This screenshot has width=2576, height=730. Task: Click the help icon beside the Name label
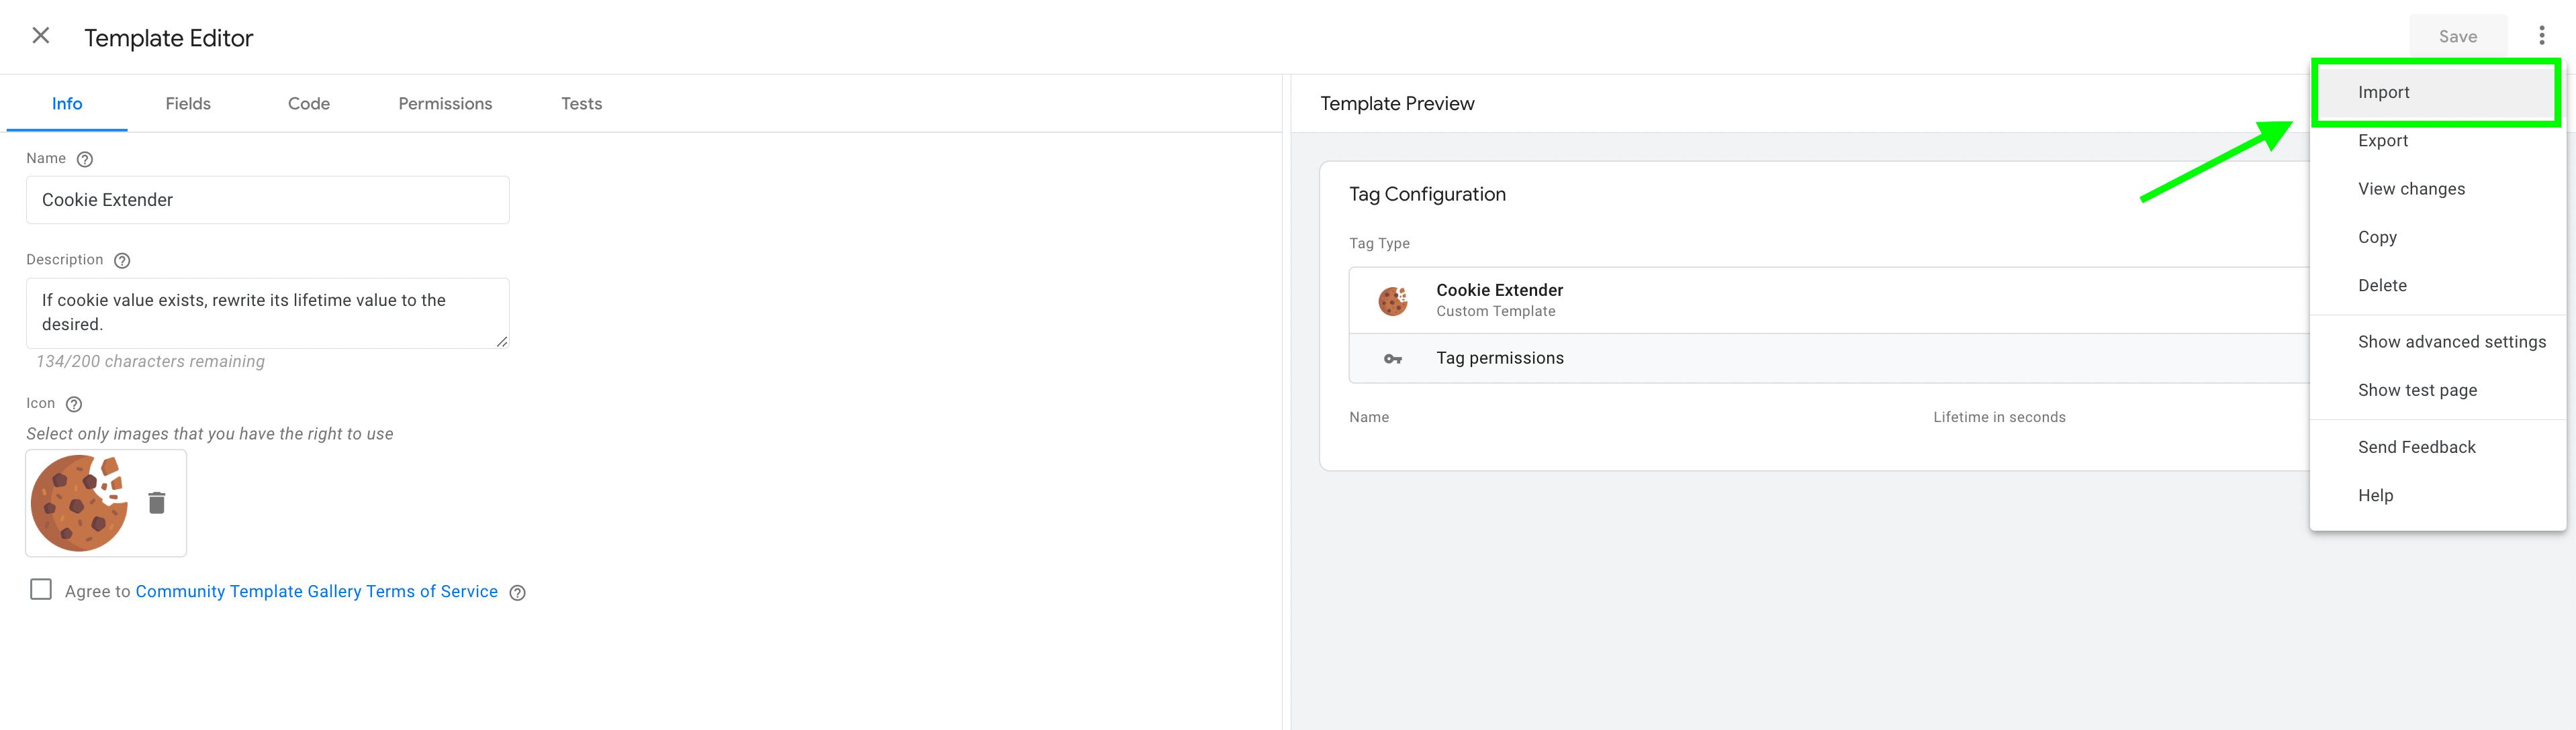pos(85,159)
